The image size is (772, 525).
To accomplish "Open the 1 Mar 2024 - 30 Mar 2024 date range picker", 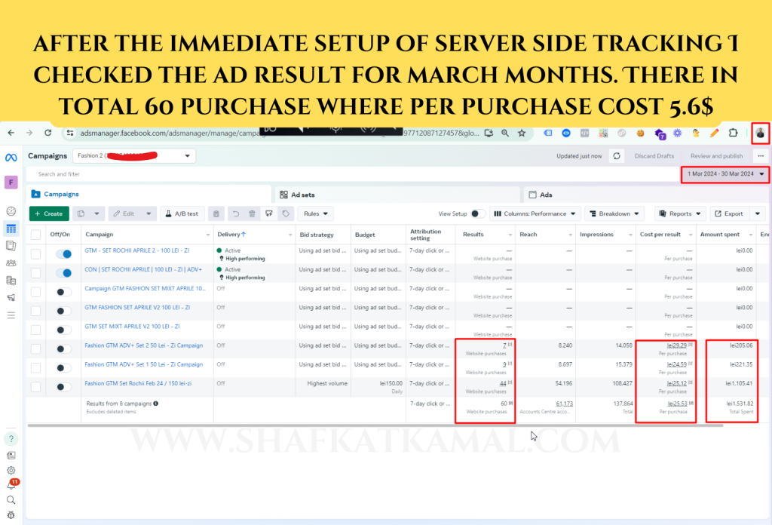I will [725, 173].
